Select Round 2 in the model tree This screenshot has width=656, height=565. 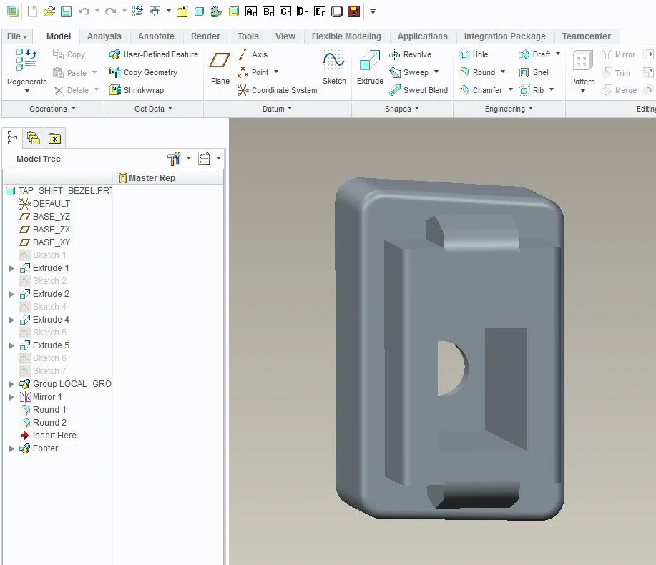[x=49, y=423]
